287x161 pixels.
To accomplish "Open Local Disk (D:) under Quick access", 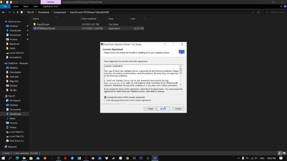I will tap(17, 53).
